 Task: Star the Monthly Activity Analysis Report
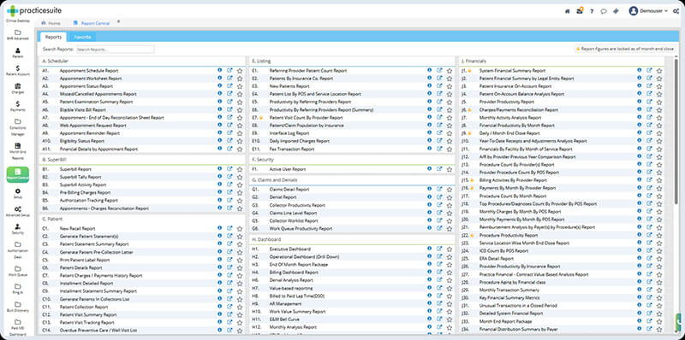[658, 118]
